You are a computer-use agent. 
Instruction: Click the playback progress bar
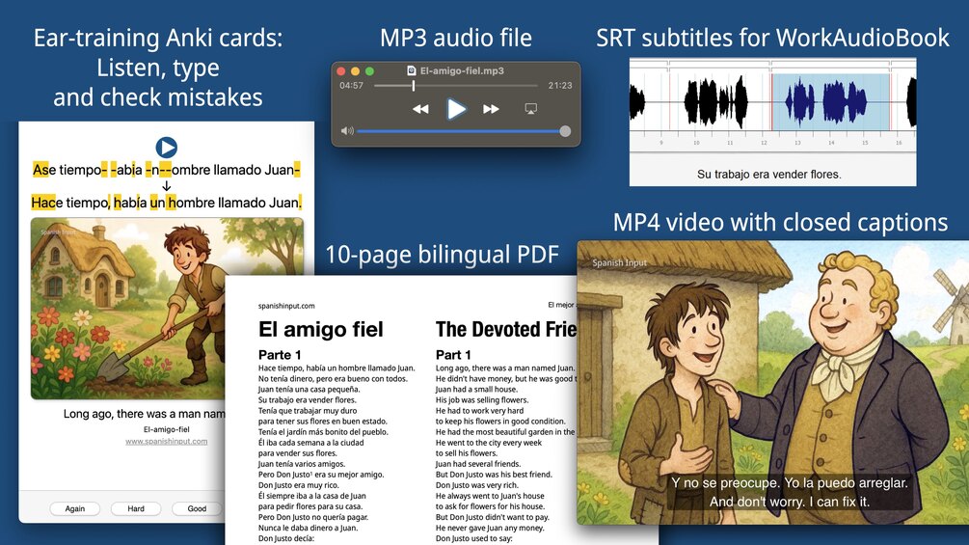pos(456,86)
